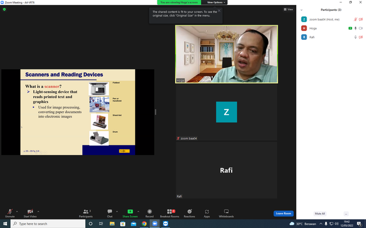Dismiss the shared content size notification
Screen dimensions: 366x228
219,10
